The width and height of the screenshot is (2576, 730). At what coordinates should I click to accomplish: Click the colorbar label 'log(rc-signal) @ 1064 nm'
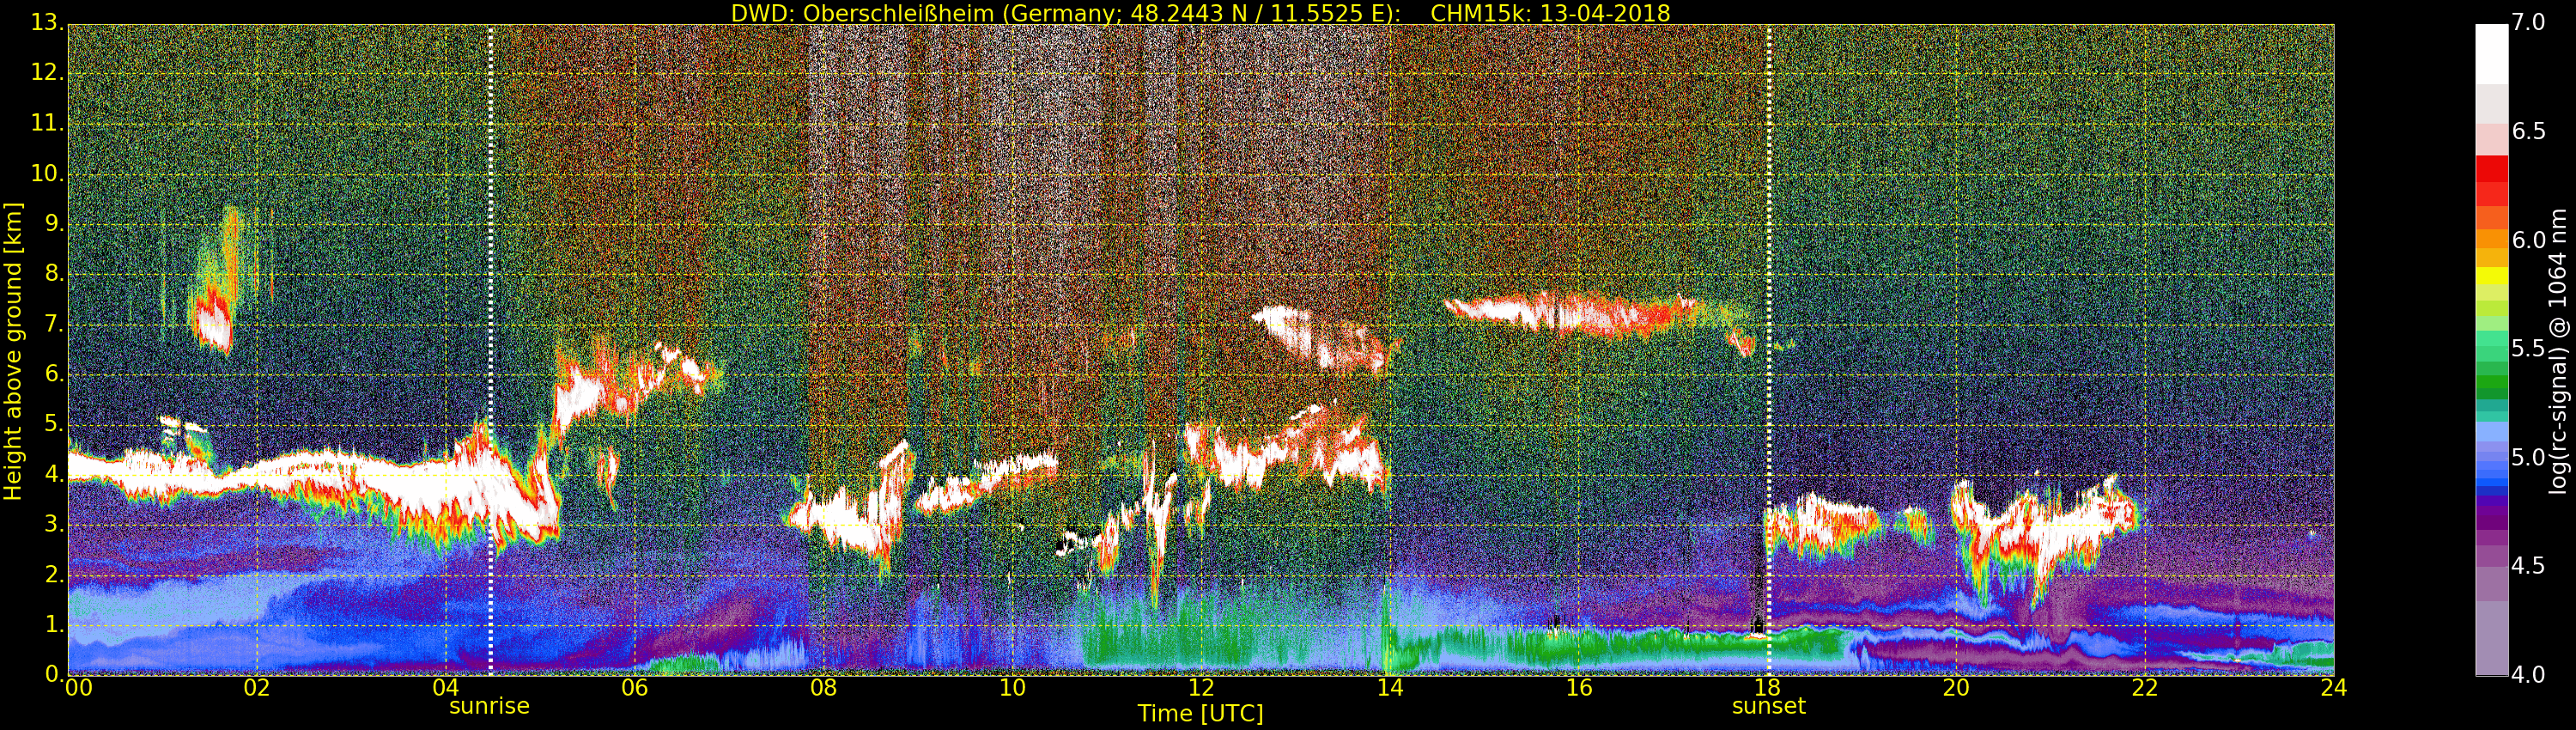pos(2558,351)
